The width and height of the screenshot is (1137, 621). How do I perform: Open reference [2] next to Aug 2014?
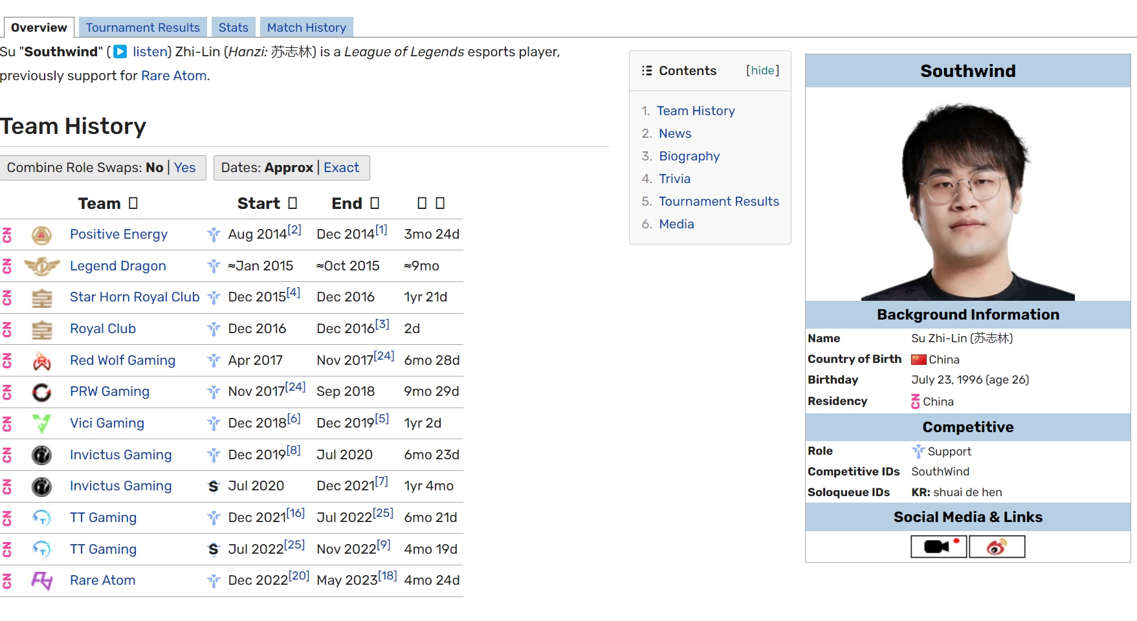tap(294, 230)
